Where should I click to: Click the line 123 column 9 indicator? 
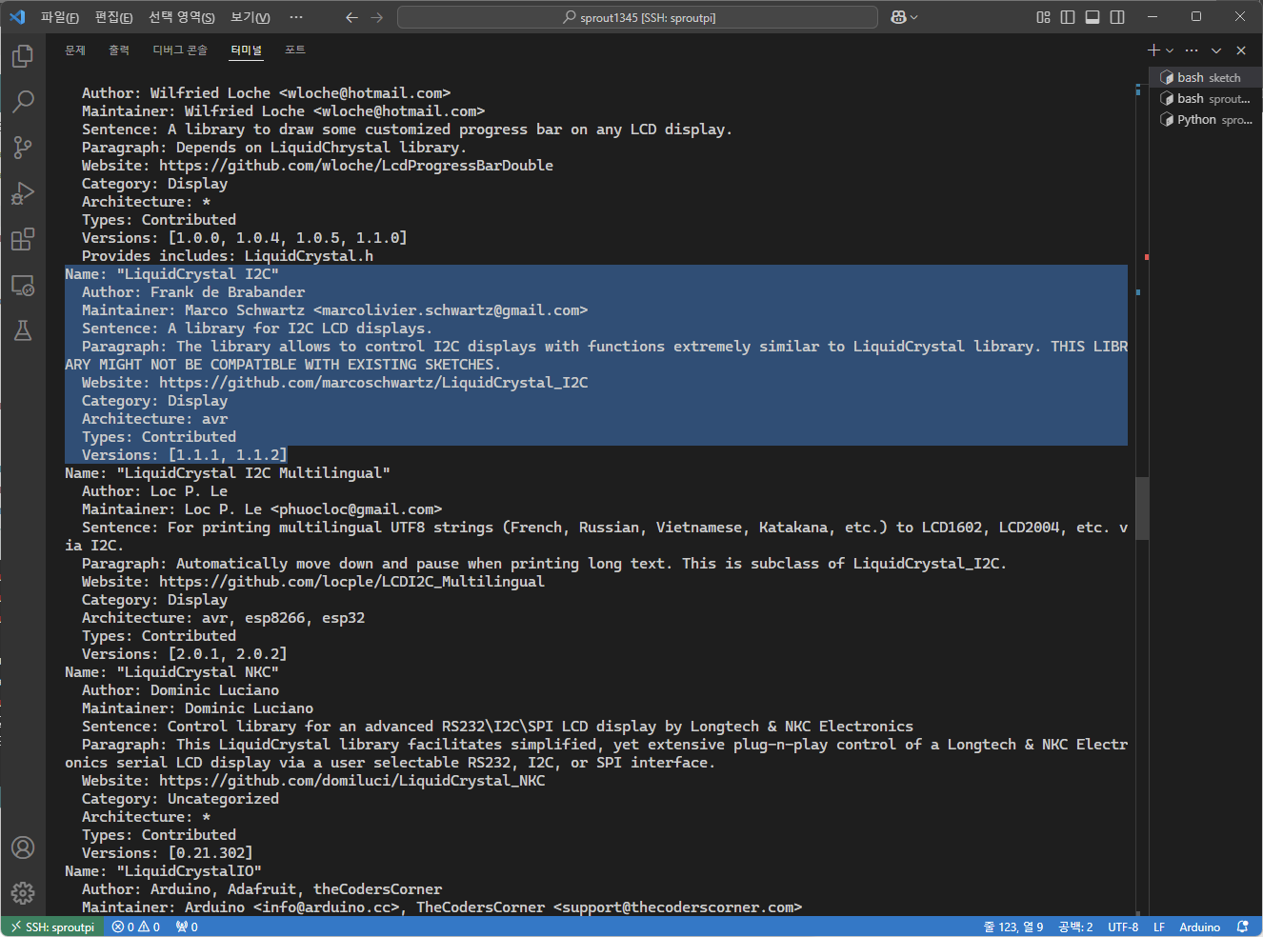pos(1013,927)
